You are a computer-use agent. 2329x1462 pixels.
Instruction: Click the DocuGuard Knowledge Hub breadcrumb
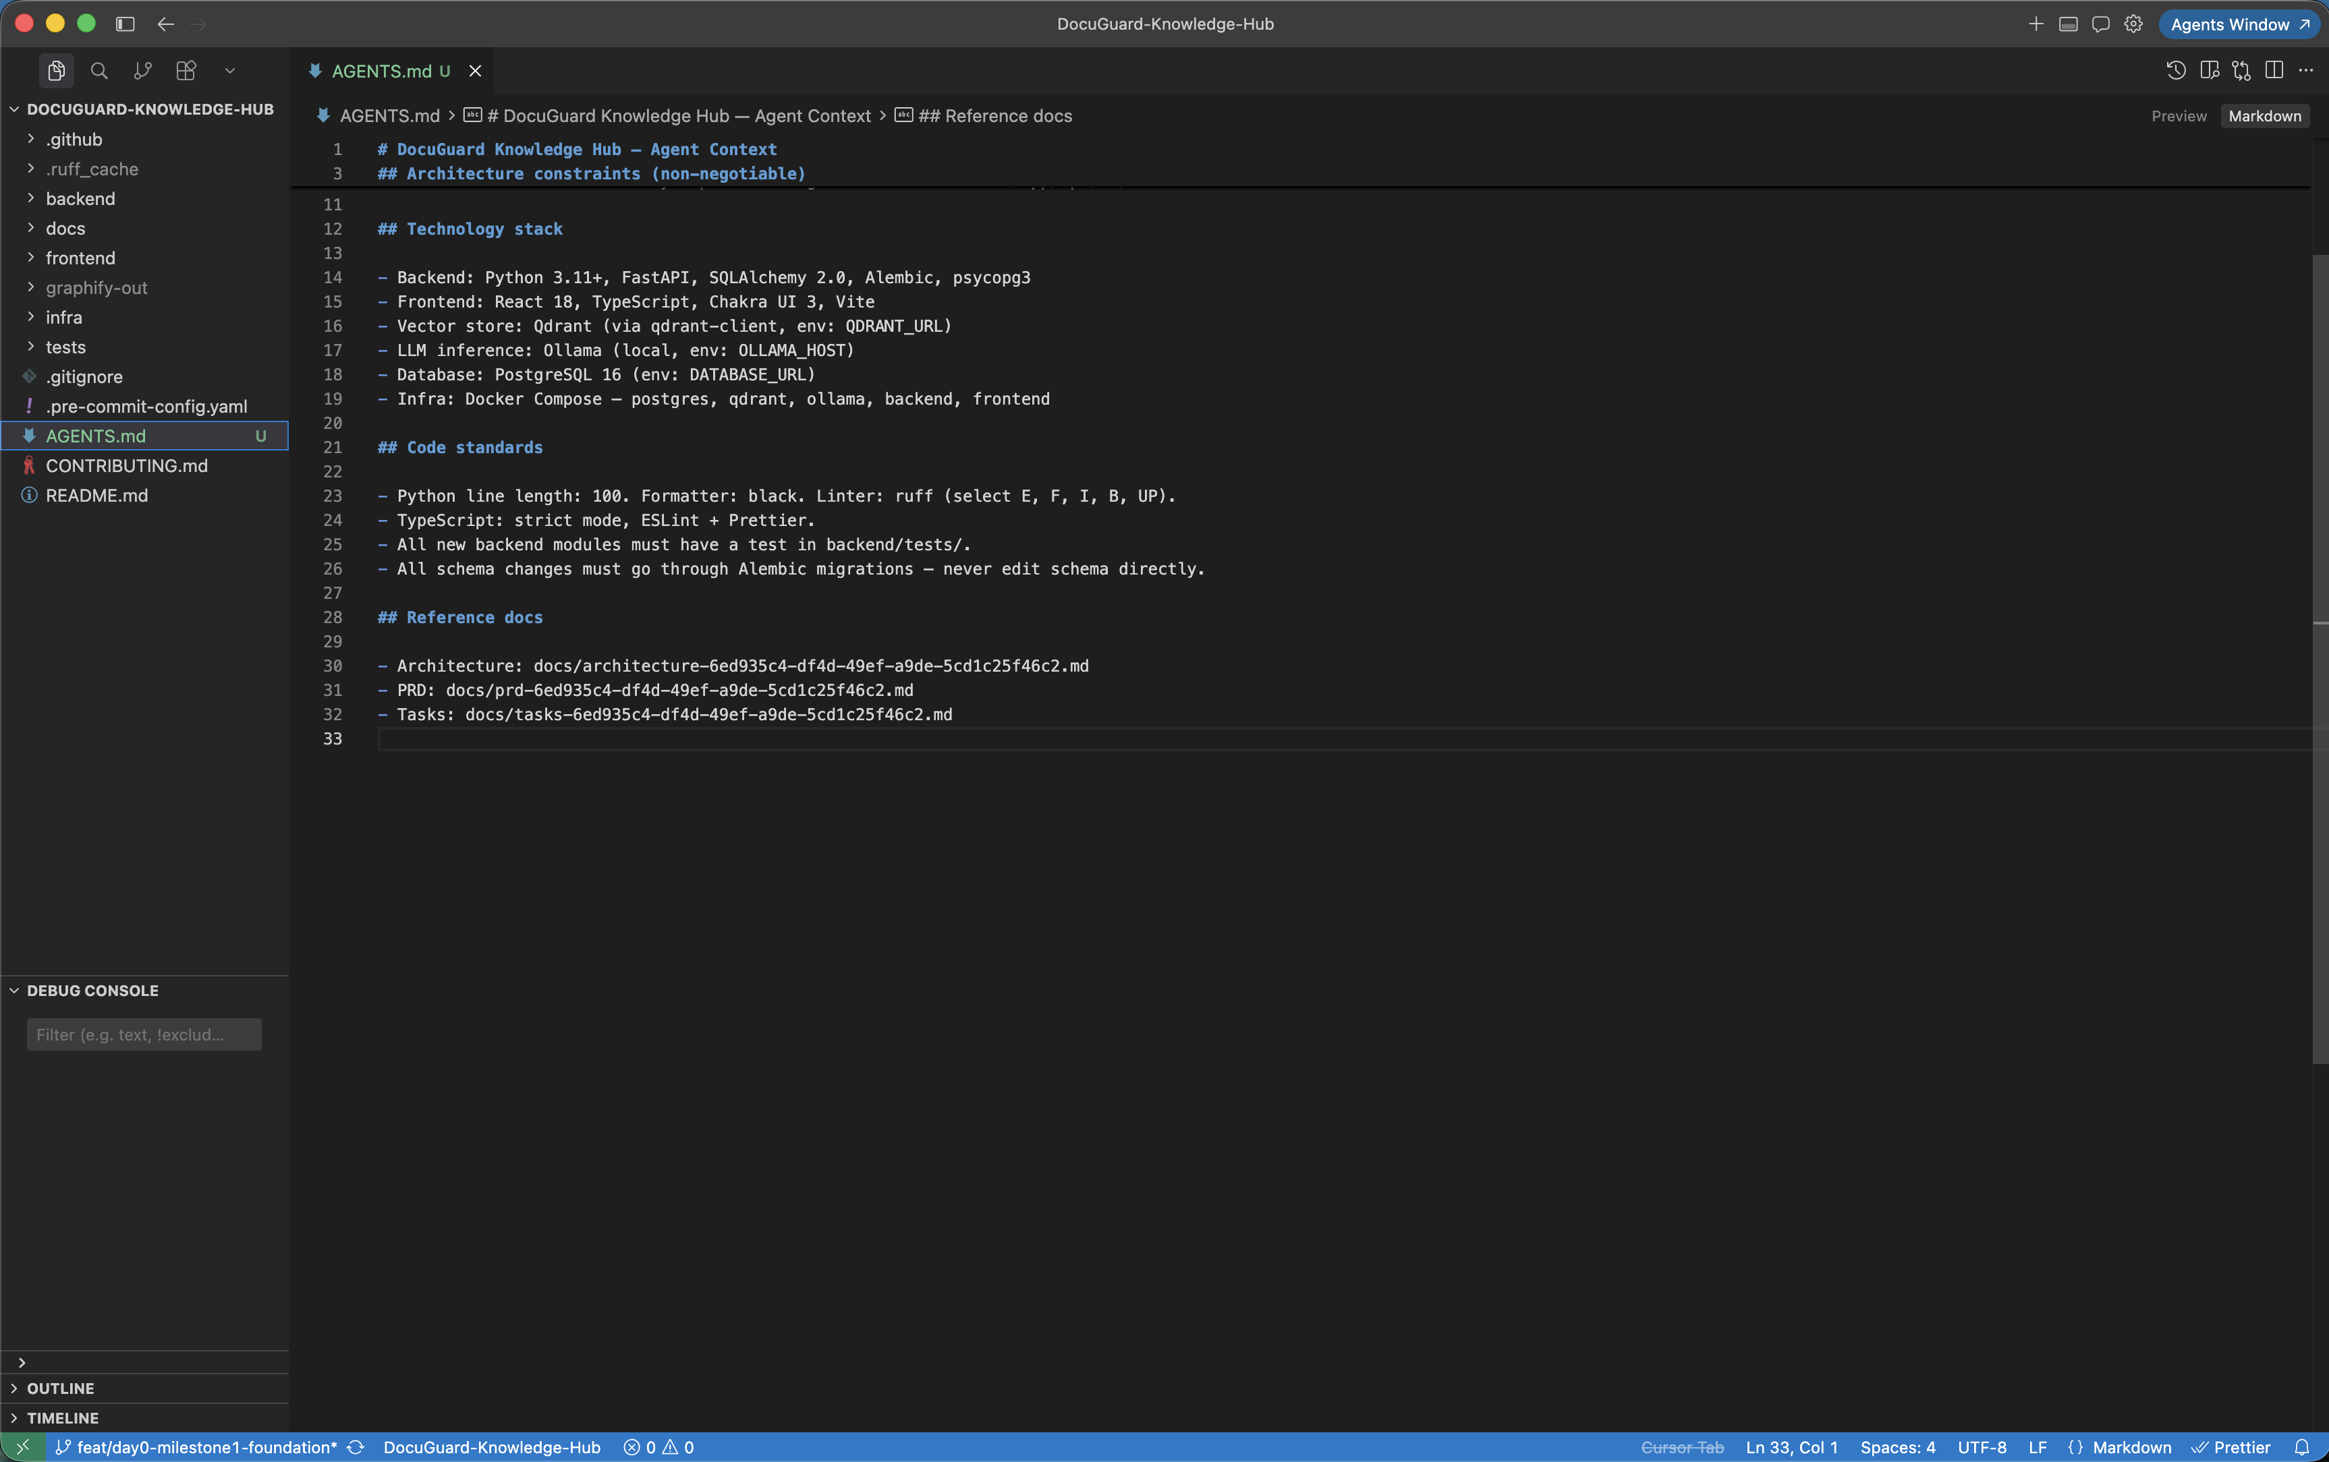[x=679, y=116]
